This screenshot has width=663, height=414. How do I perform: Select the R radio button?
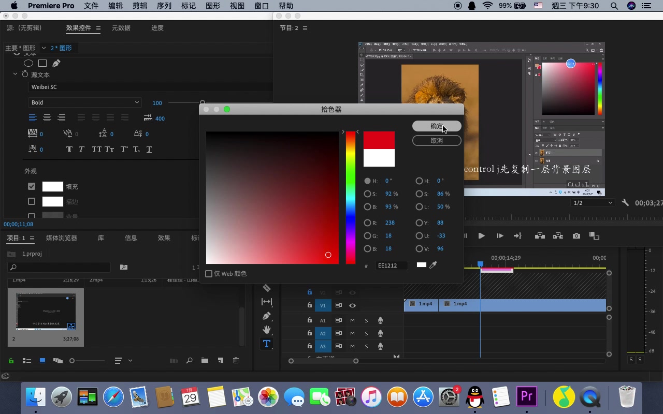click(367, 223)
